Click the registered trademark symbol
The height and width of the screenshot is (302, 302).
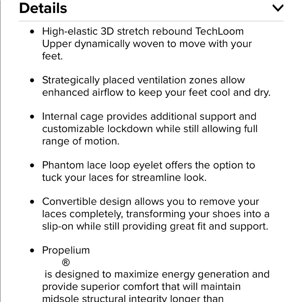66,262
